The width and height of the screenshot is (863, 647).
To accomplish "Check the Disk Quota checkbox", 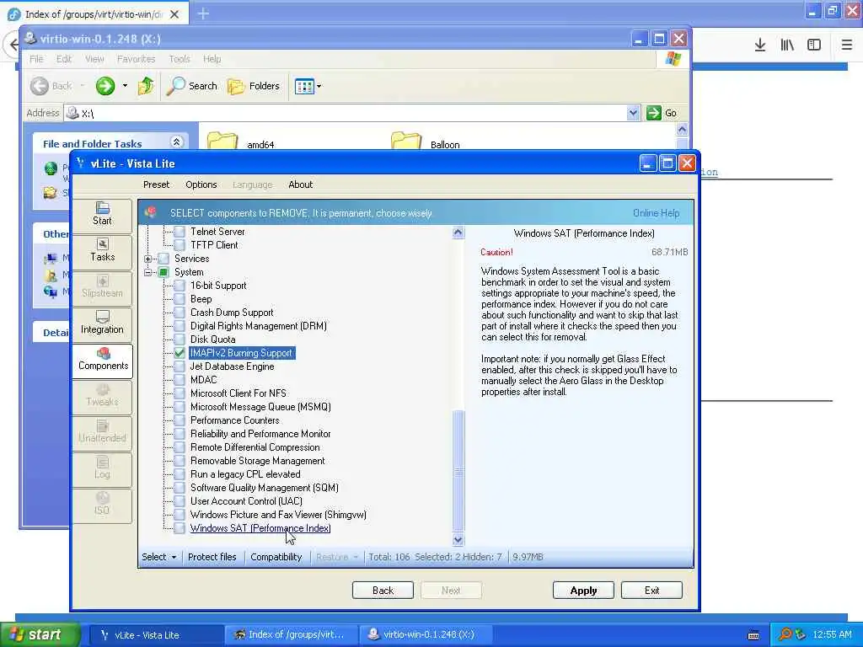I will tap(180, 340).
